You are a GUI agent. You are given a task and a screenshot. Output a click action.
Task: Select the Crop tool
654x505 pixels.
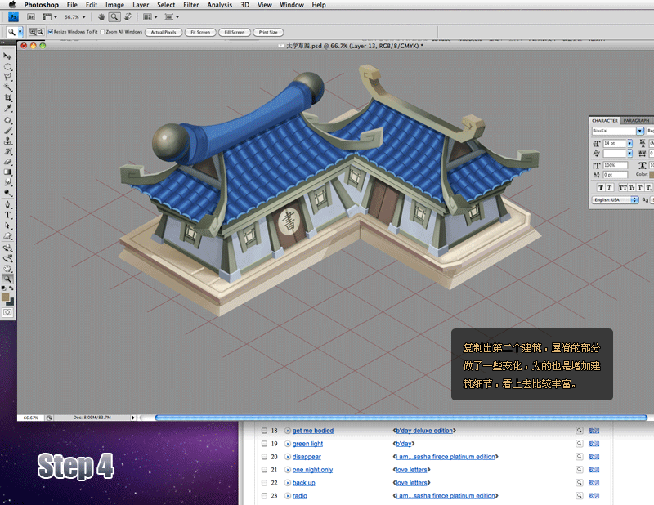coord(7,98)
